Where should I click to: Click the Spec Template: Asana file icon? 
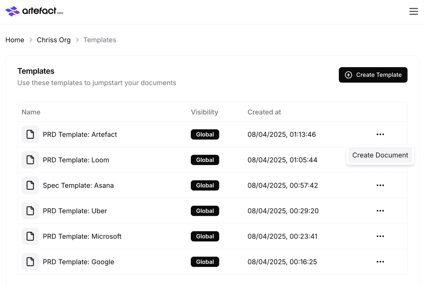(x=30, y=185)
